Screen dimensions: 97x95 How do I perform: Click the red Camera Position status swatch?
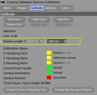click(x=49, y=78)
